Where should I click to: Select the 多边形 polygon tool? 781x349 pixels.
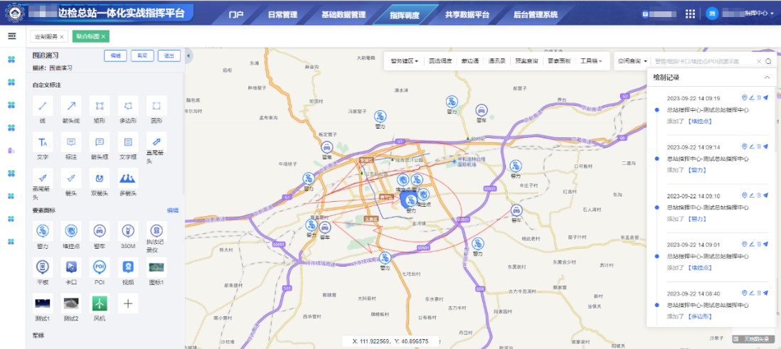pos(128,105)
